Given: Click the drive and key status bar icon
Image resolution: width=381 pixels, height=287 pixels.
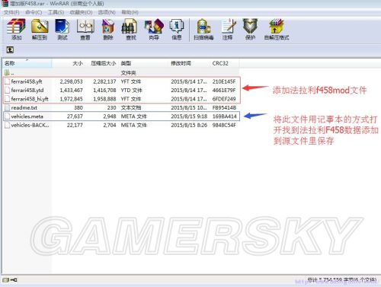Looking at the screenshot, I should click(10, 280).
